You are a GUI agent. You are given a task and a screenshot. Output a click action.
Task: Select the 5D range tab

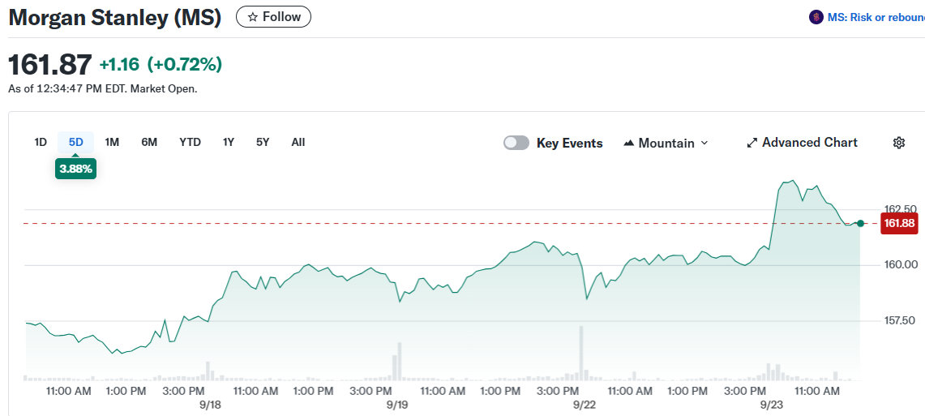point(76,142)
